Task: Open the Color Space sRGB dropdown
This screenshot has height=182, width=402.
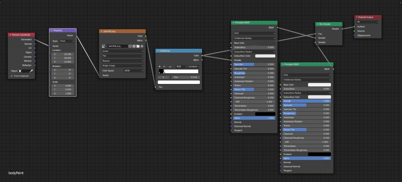Action: (134, 71)
